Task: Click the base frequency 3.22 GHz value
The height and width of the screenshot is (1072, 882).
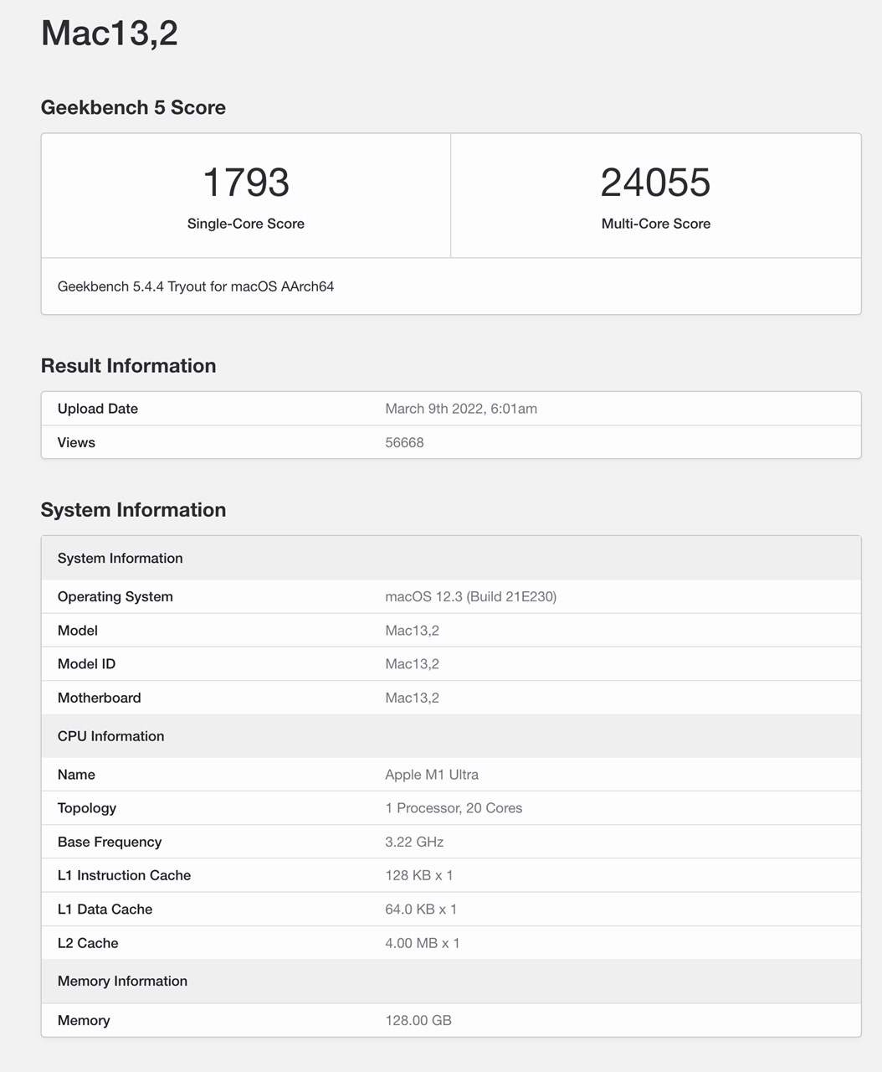Action: [414, 842]
